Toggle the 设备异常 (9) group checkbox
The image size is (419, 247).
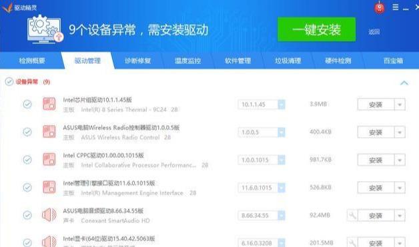(x=9, y=82)
